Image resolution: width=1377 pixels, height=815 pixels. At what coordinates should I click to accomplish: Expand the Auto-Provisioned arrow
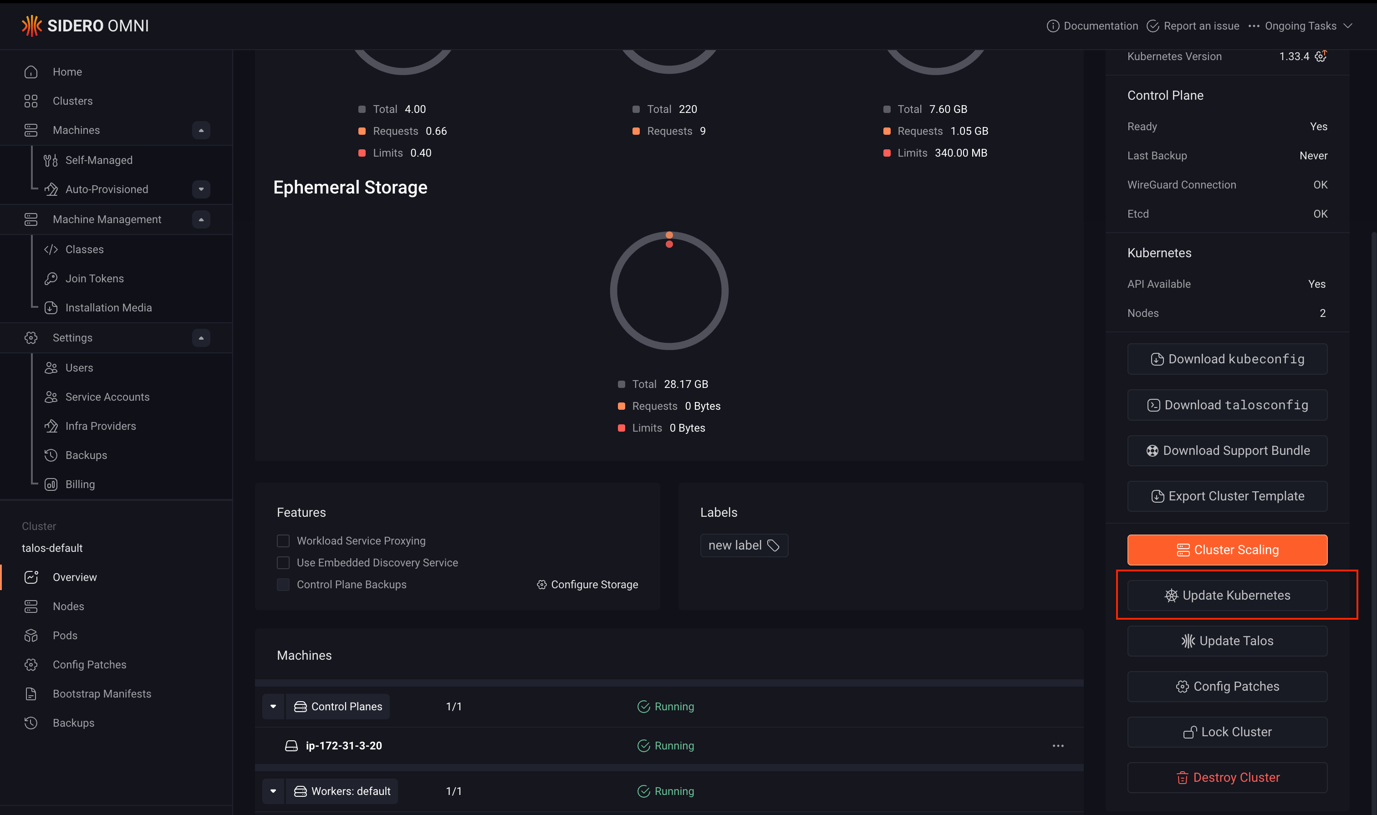pyautogui.click(x=201, y=189)
